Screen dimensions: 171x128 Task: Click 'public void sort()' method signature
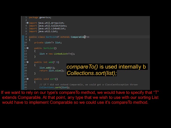pos(46,79)
